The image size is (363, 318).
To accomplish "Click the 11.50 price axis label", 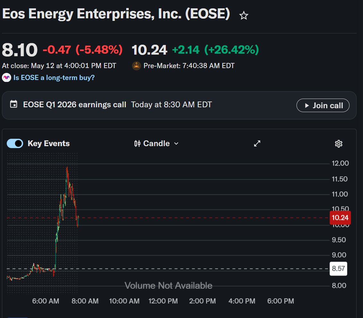I will click(340, 179).
